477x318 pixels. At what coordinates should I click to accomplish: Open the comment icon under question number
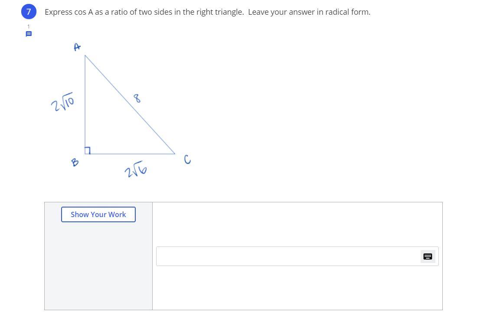(29, 34)
